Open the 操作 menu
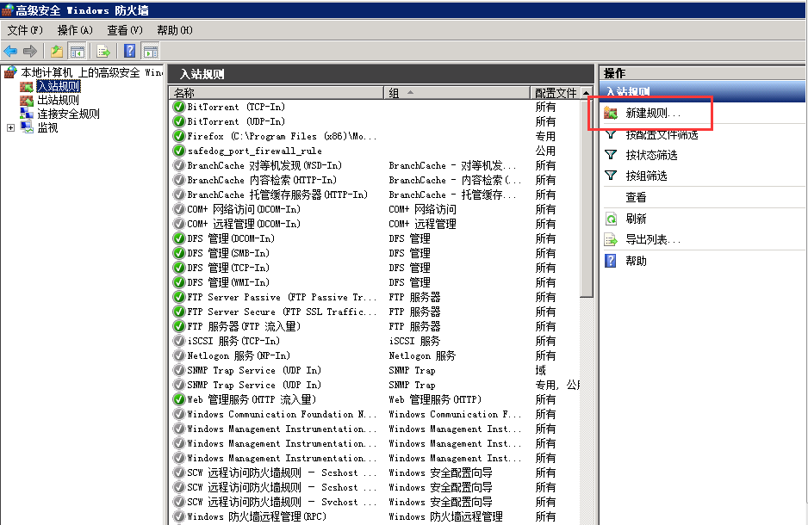Viewport: 808px width, 525px height. click(74, 30)
